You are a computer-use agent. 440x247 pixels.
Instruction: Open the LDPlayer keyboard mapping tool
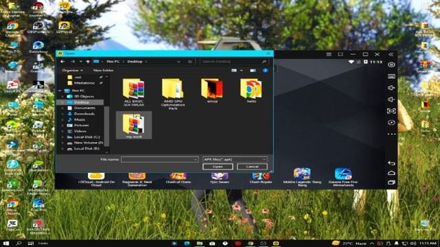pos(391,76)
